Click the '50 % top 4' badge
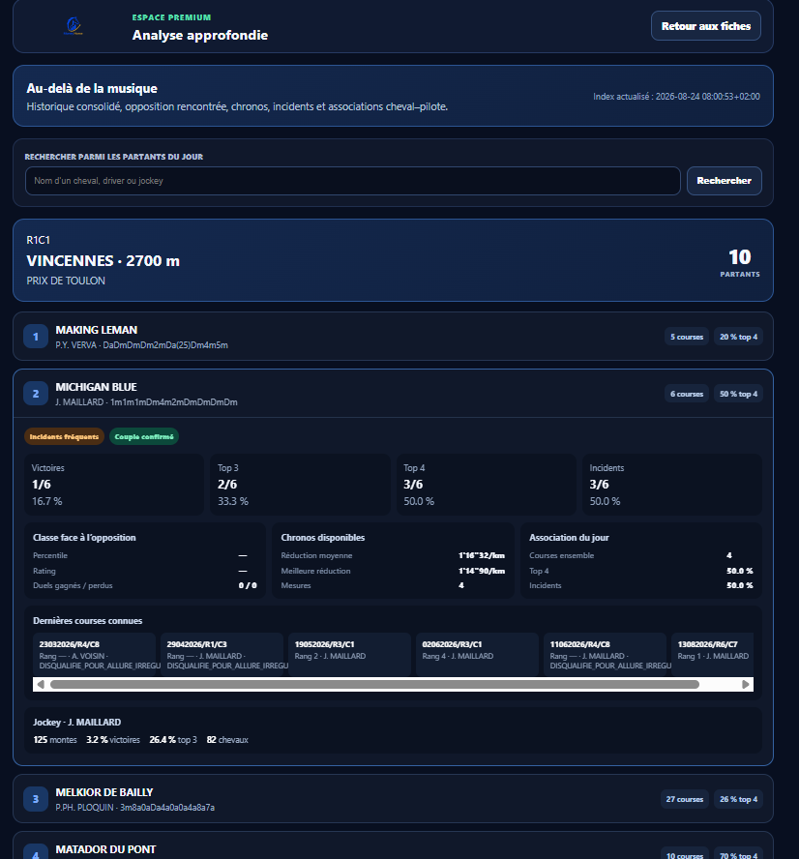 tap(738, 394)
